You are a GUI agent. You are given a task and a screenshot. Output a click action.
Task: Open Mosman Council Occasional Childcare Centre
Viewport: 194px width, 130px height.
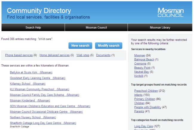click(46, 112)
